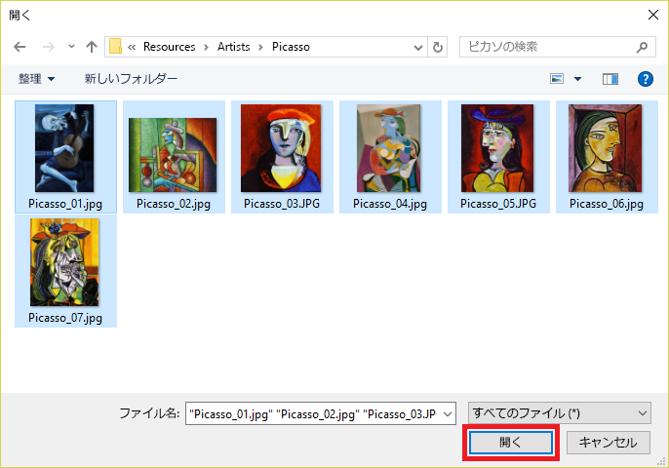Image resolution: width=669 pixels, height=468 pixels.
Task: Expand arrow after Artists breadcrumb
Action: click(260, 47)
